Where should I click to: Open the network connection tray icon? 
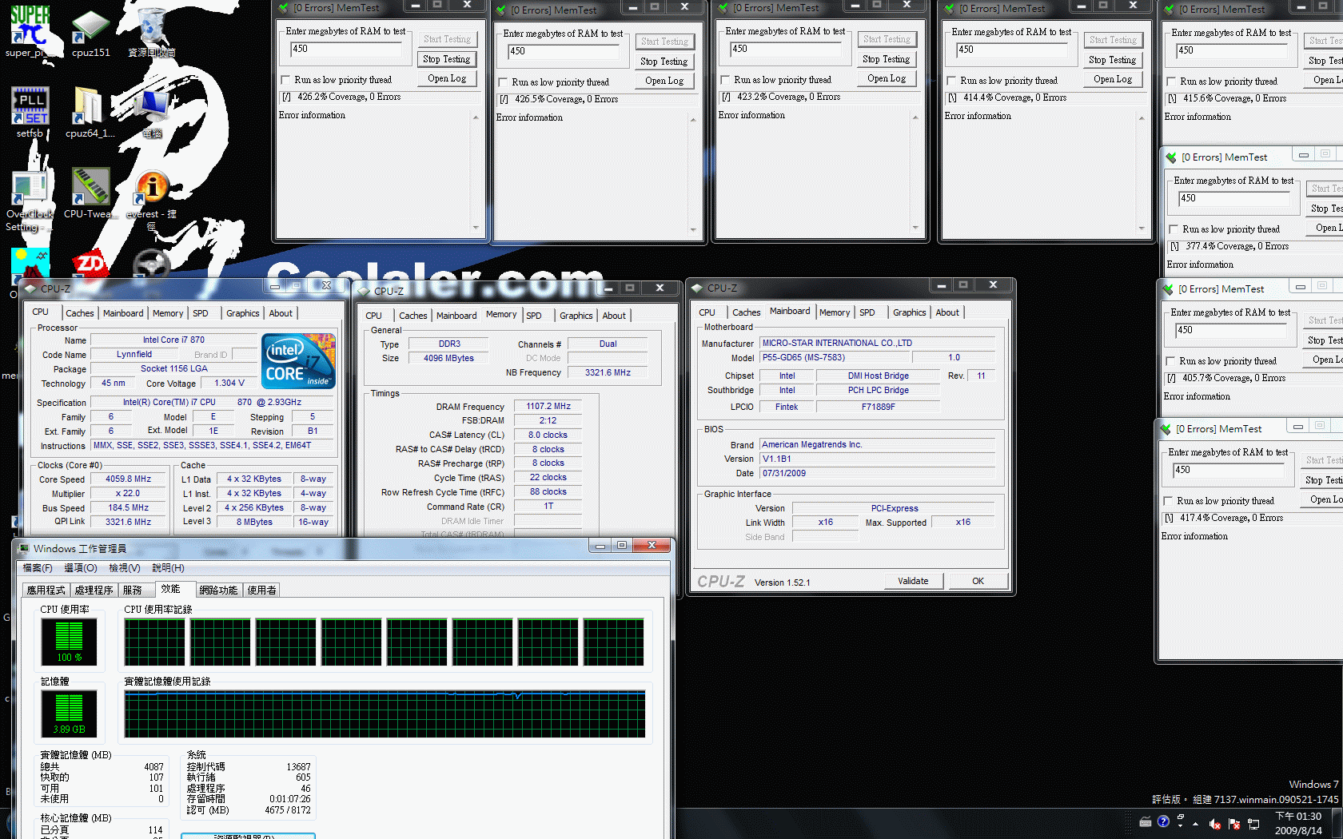pos(1253,824)
